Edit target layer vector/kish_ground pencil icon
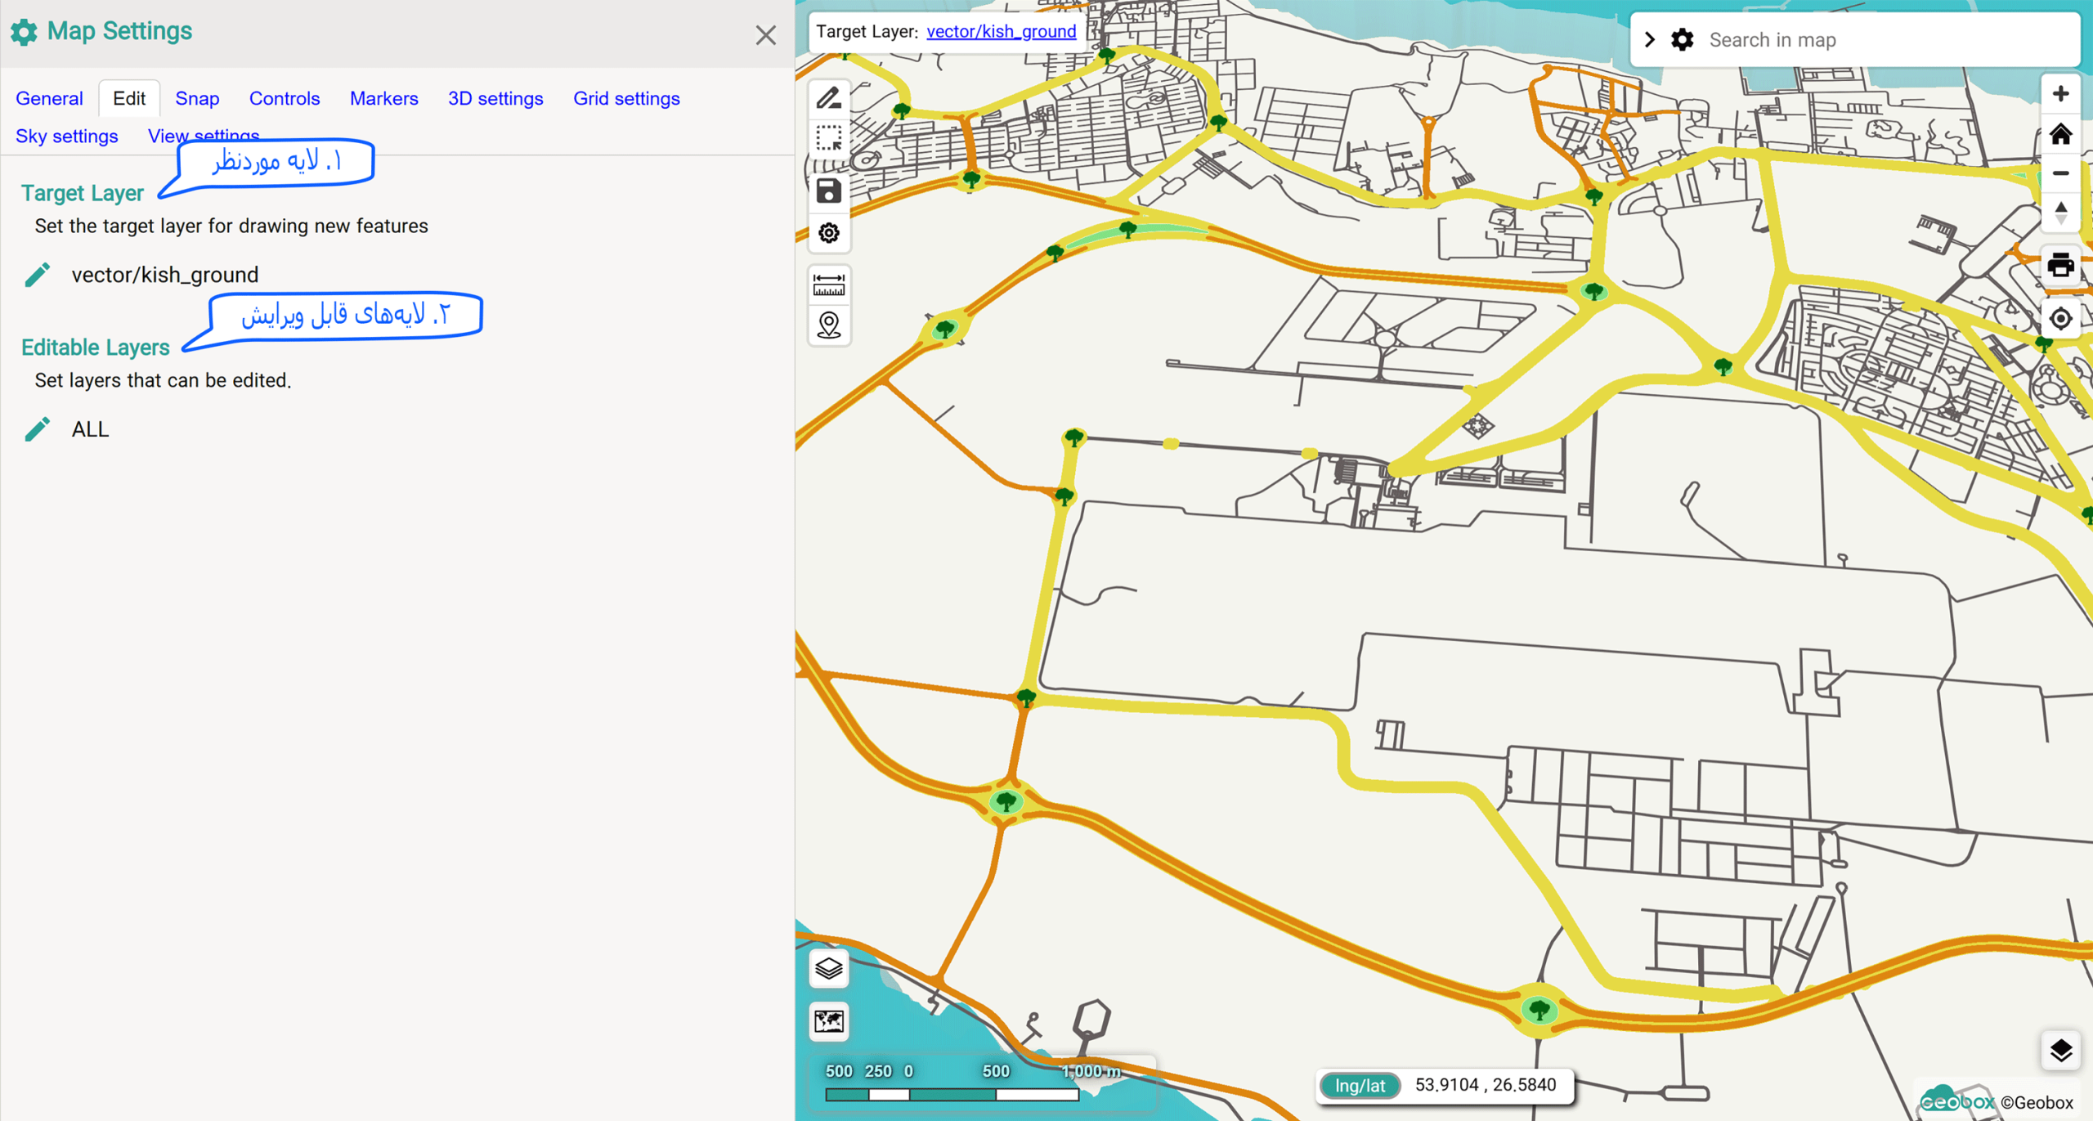Image resolution: width=2093 pixels, height=1121 pixels. [x=37, y=275]
